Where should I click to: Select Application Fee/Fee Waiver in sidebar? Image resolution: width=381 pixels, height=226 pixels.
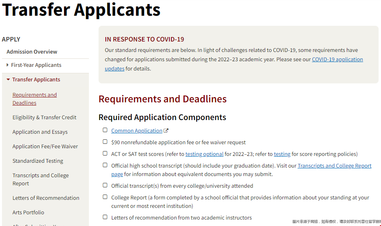point(45,147)
